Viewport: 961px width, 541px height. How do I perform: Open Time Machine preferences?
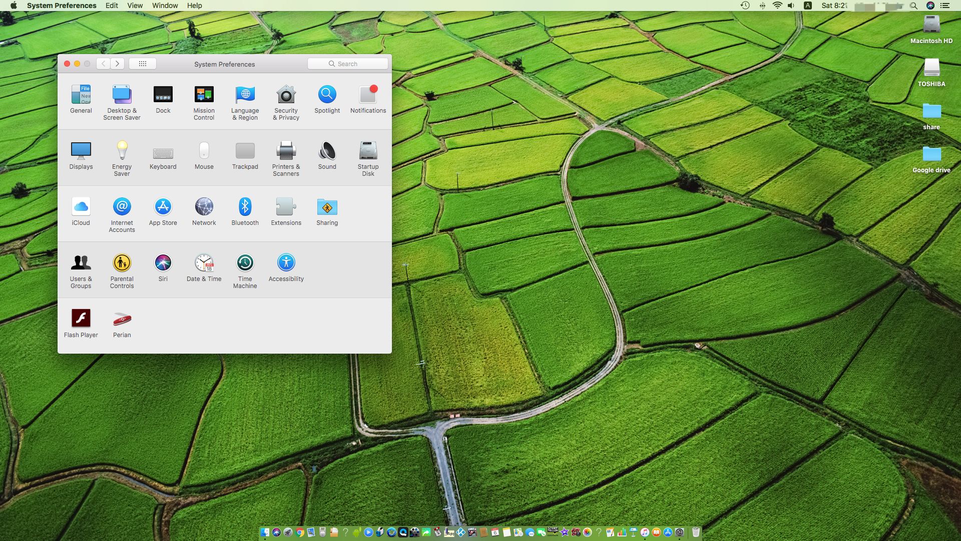point(245,263)
